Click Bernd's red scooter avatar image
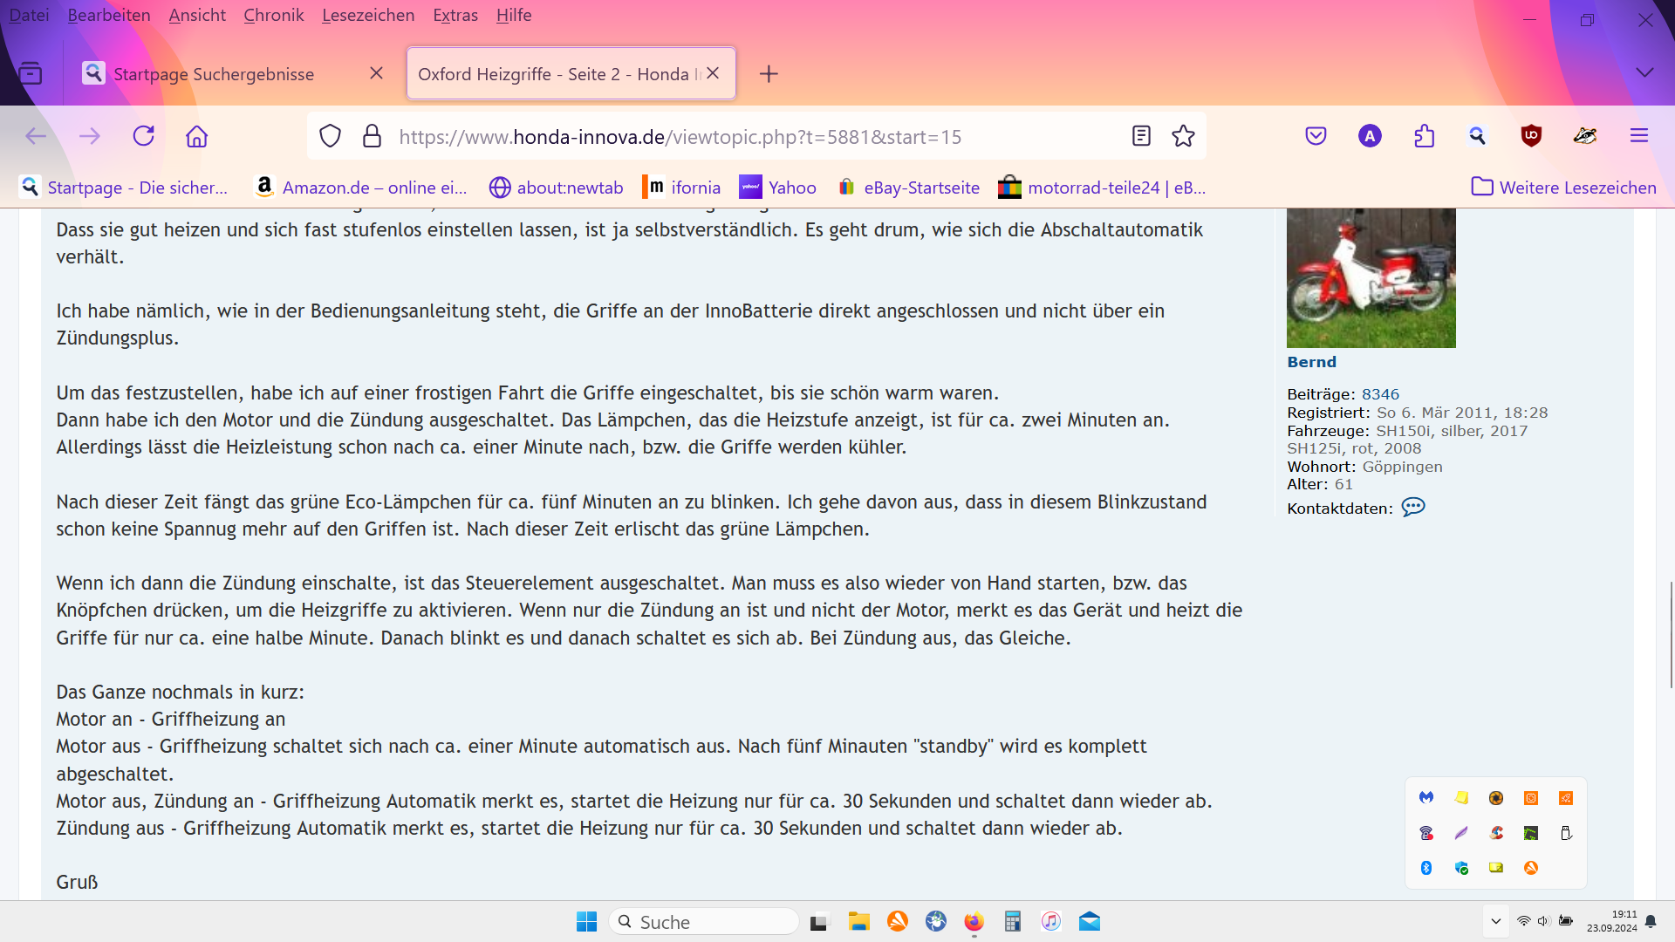Viewport: 1675px width, 942px height. point(1371,277)
